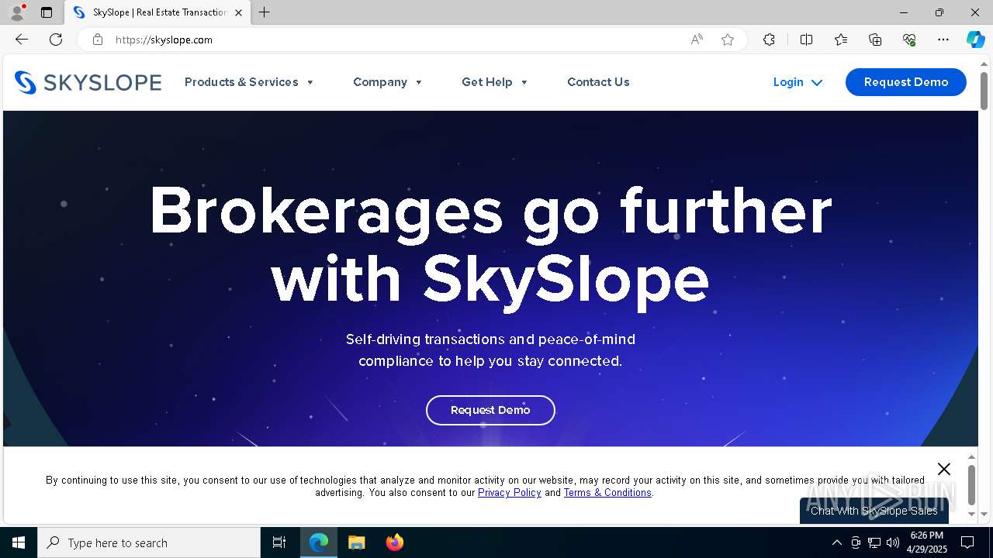Toggle Split screen view
993x558 pixels.
pyautogui.click(x=806, y=40)
